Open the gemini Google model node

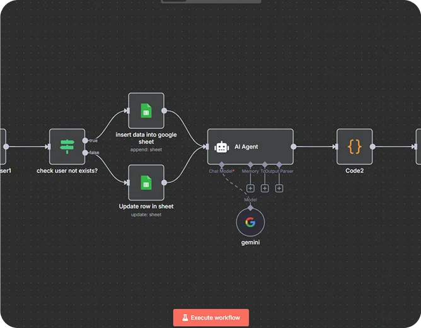[250, 222]
